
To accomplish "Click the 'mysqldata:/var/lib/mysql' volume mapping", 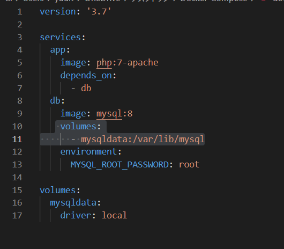I will (x=143, y=140).
